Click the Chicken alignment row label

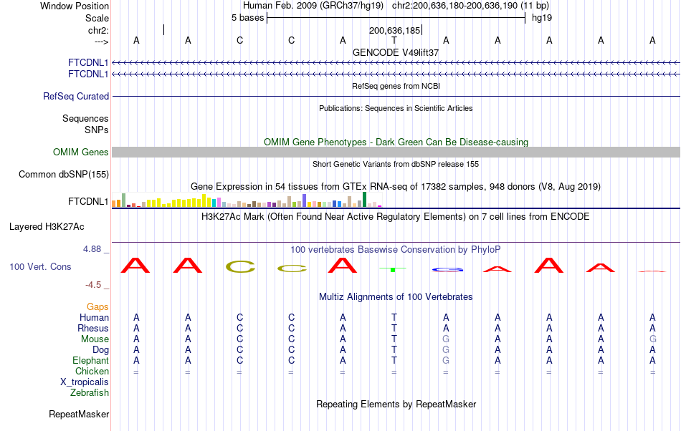coord(92,371)
